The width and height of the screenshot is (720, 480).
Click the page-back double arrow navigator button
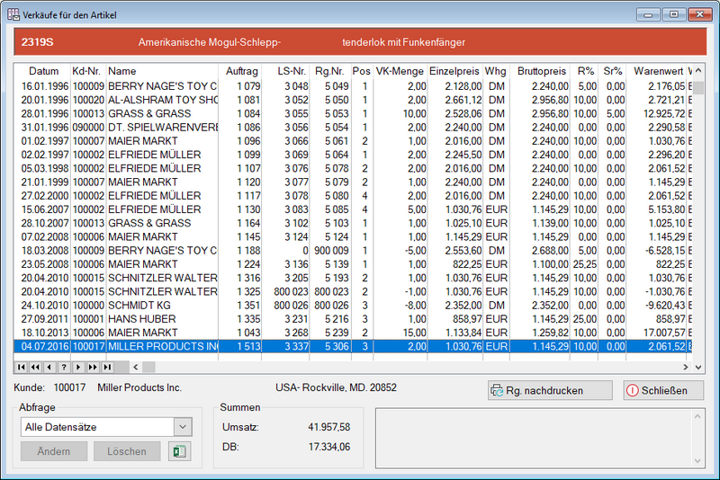[35, 367]
